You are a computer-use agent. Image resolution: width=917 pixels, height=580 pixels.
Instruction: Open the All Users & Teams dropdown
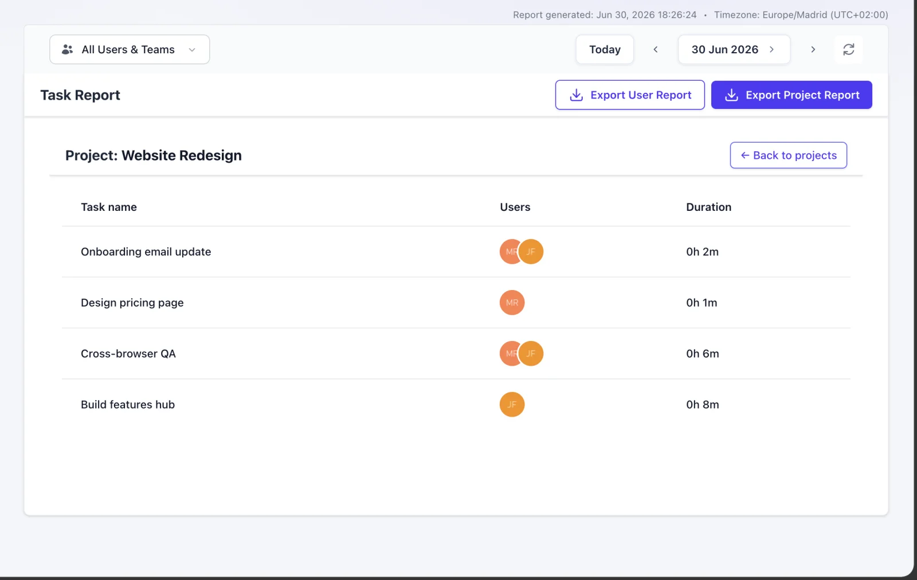tap(130, 49)
